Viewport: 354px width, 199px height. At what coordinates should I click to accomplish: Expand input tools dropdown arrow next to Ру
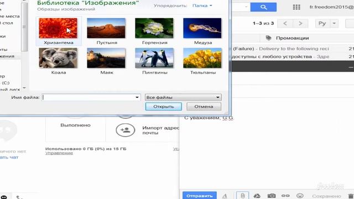point(334,23)
